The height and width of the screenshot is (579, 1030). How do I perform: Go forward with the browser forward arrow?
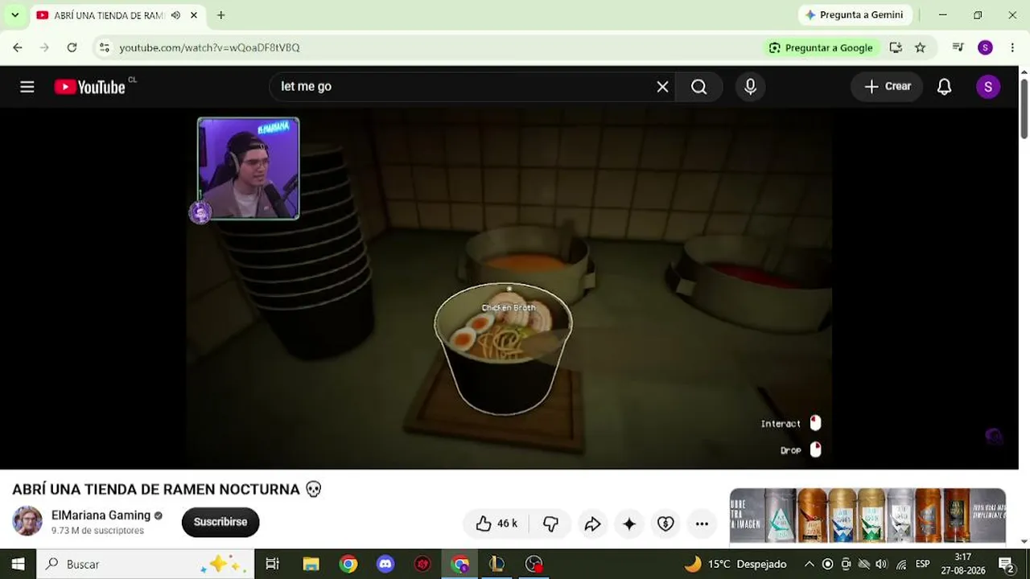pos(44,47)
